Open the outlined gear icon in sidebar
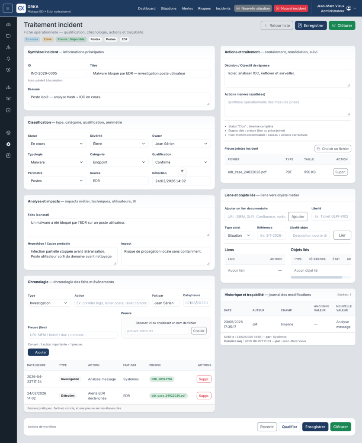The image size is (362, 443). 9,133
